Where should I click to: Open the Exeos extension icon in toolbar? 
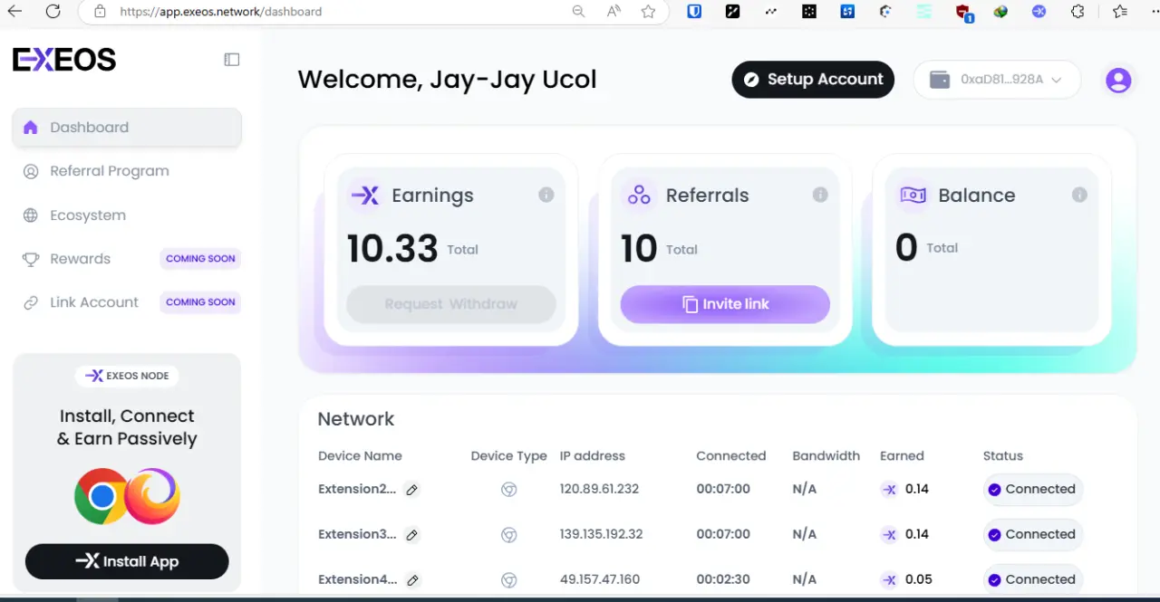click(x=1039, y=12)
